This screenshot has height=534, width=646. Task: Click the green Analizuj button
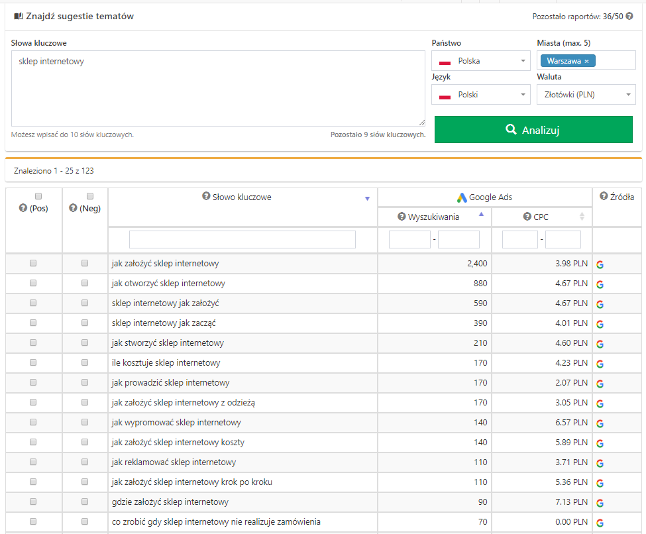[x=533, y=130]
